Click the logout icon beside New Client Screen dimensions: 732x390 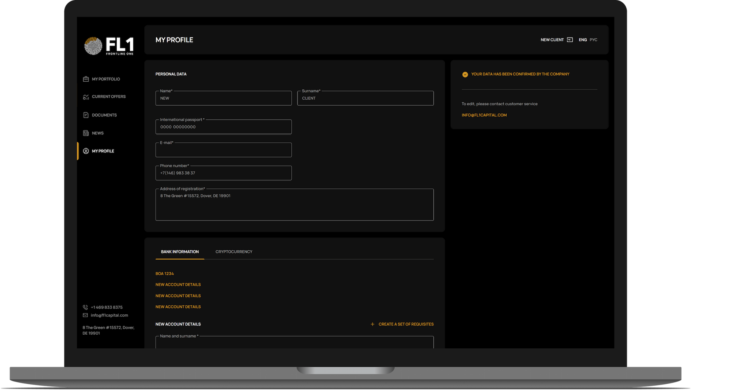[x=570, y=40]
